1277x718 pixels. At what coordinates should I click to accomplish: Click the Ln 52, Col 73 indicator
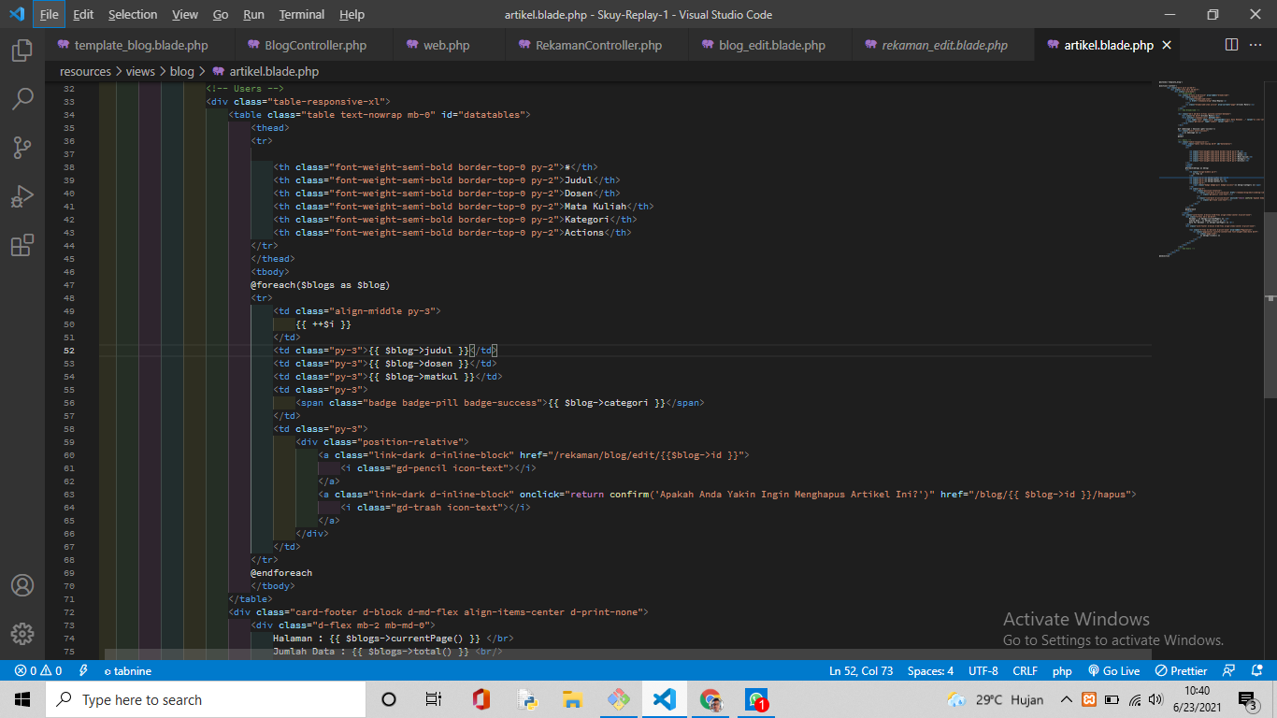pyautogui.click(x=861, y=671)
